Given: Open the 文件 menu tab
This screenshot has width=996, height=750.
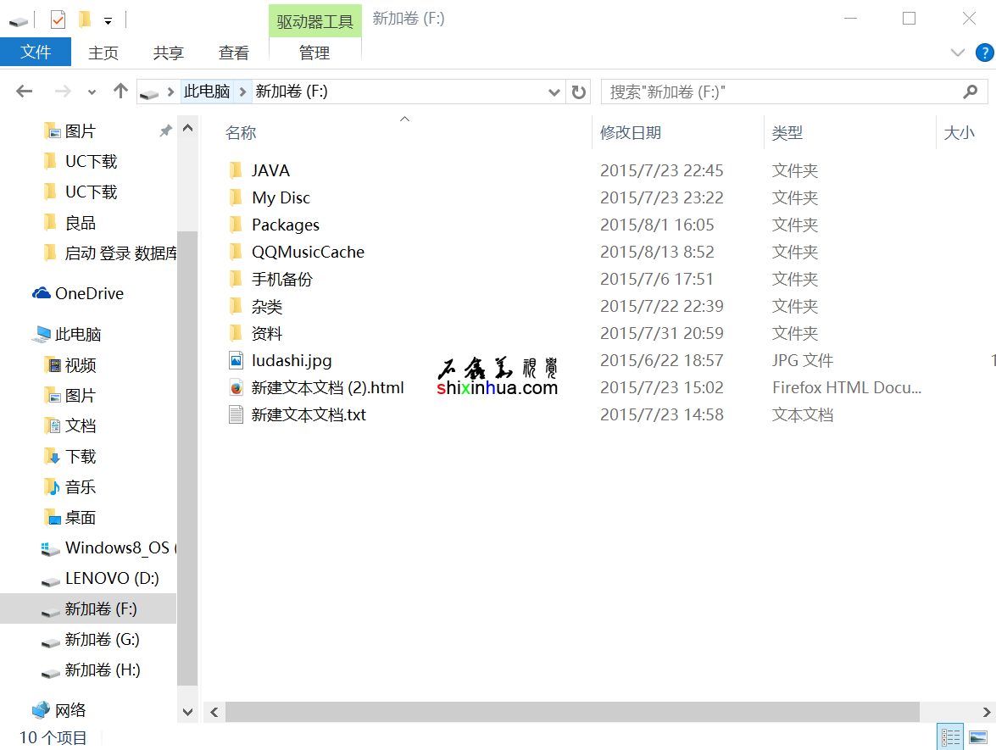Looking at the screenshot, I should [x=36, y=53].
